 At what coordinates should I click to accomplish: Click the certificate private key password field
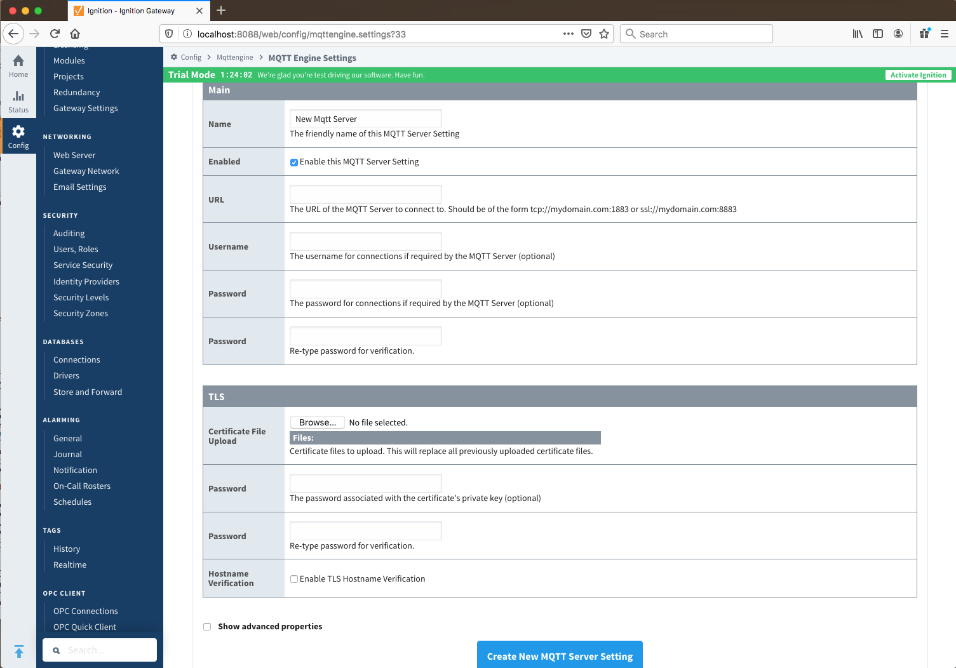click(x=366, y=483)
